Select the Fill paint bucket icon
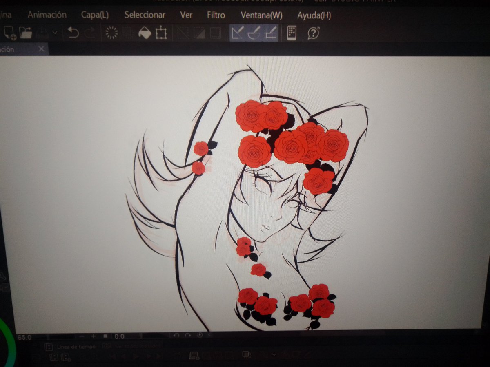This screenshot has height=367, width=490. [x=145, y=33]
